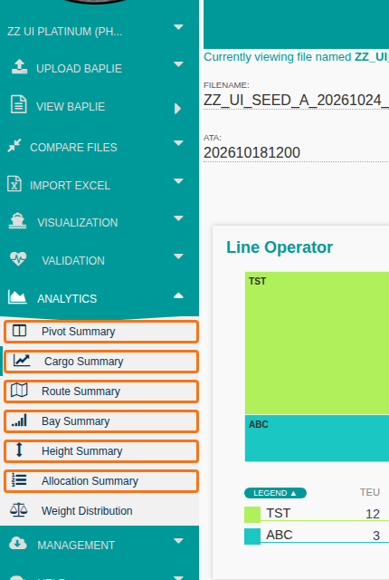Click the TEU value 3 for ABC

point(376,536)
